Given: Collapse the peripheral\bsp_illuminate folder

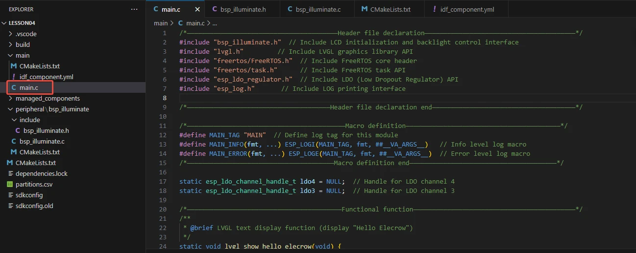Looking at the screenshot, I should click(x=52, y=109).
